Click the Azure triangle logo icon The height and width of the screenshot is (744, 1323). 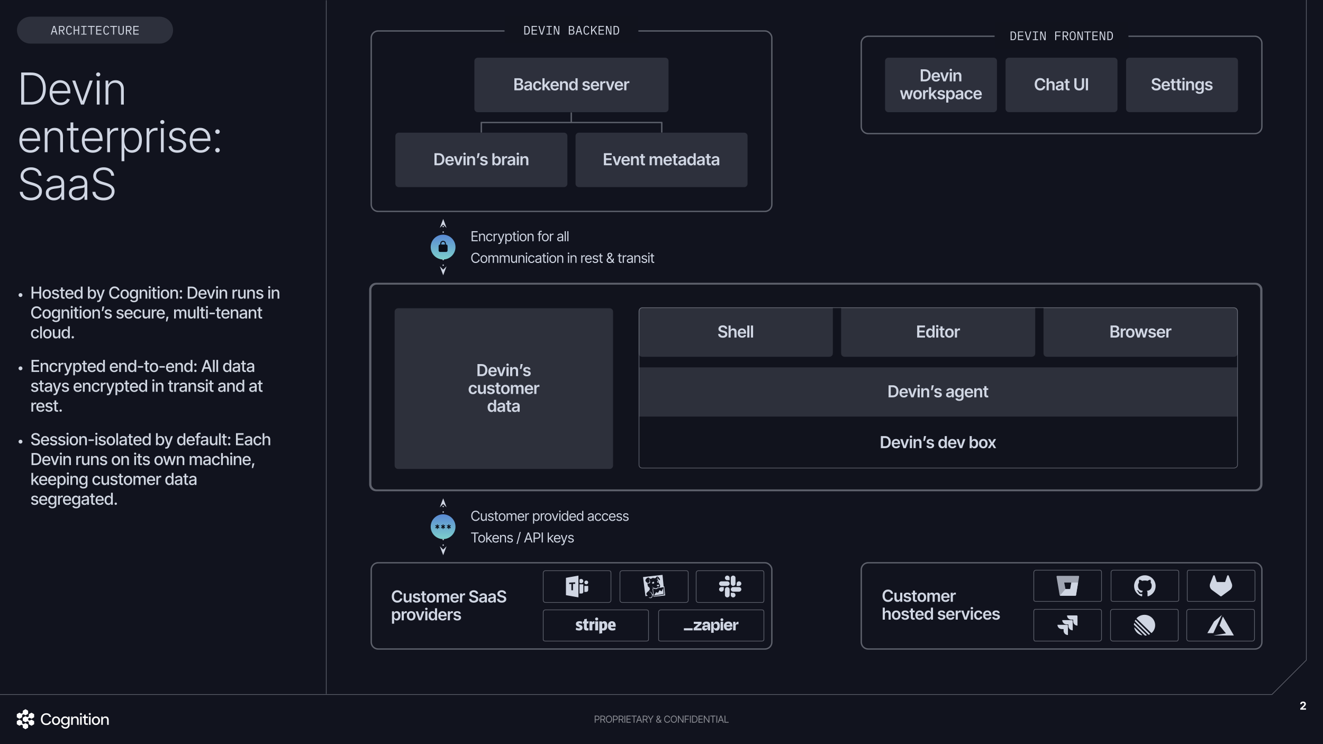point(1221,625)
